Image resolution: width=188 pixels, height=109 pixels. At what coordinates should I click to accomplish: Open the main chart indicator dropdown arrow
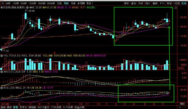[x=27, y=8]
